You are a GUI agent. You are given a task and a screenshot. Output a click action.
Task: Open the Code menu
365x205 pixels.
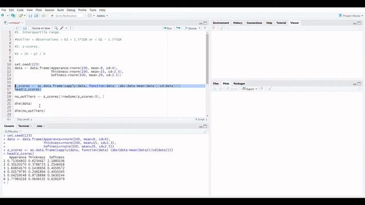point(20,10)
